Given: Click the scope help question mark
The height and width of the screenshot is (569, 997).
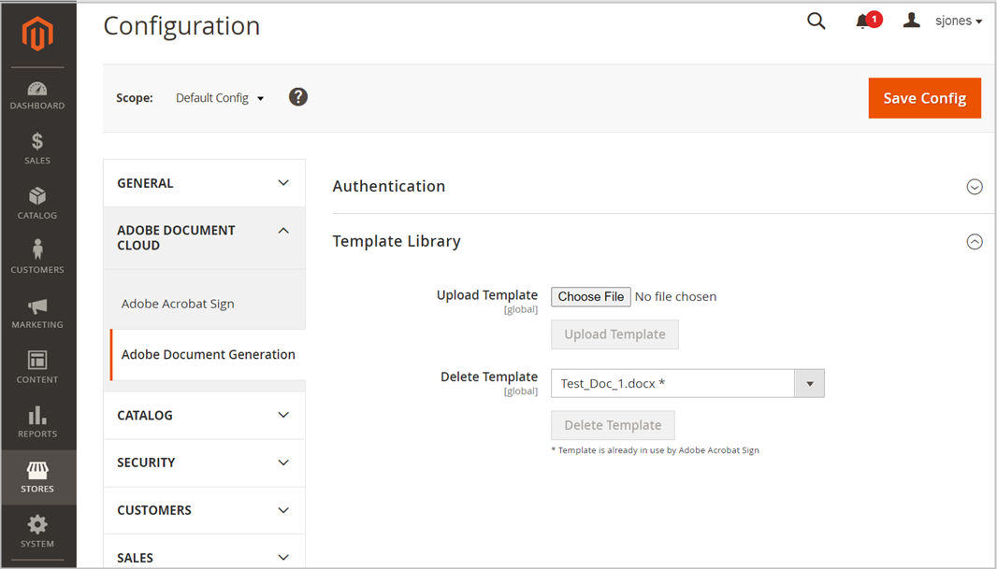Looking at the screenshot, I should (x=298, y=97).
